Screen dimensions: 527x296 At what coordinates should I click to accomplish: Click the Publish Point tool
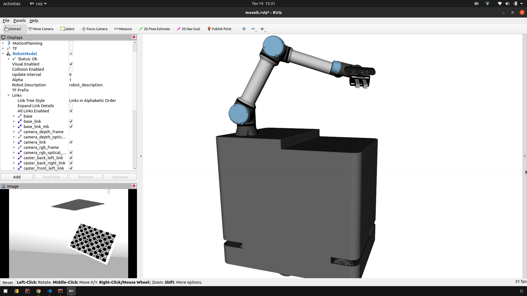point(219,29)
